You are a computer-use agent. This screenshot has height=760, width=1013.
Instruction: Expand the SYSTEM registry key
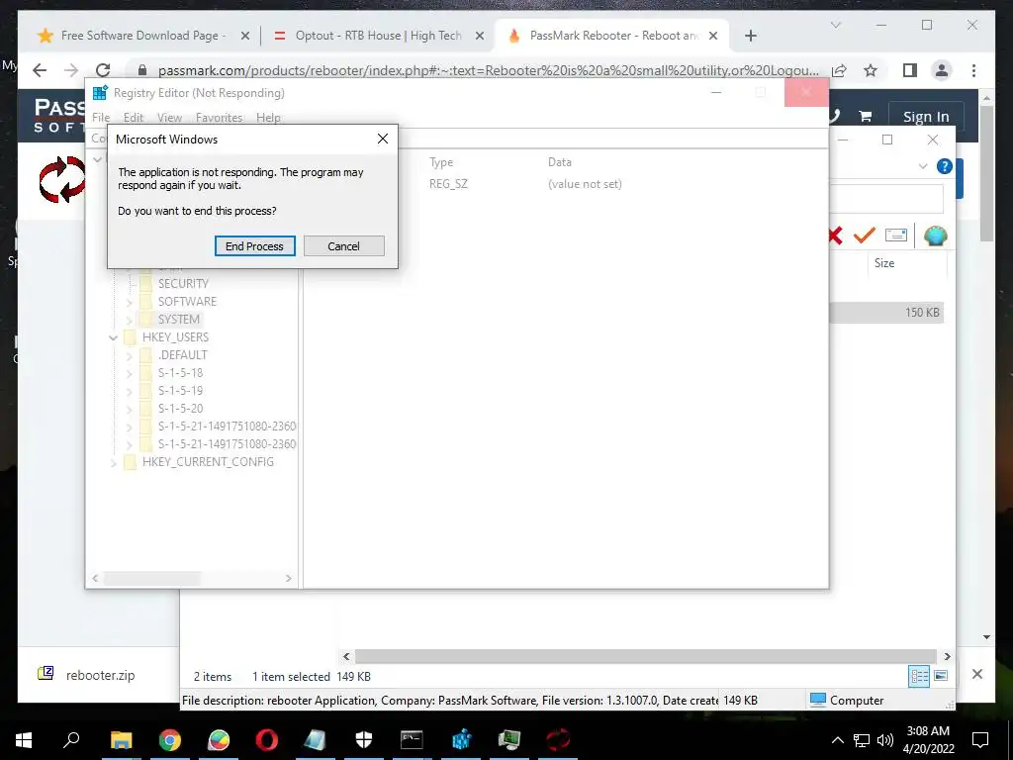[x=130, y=320]
